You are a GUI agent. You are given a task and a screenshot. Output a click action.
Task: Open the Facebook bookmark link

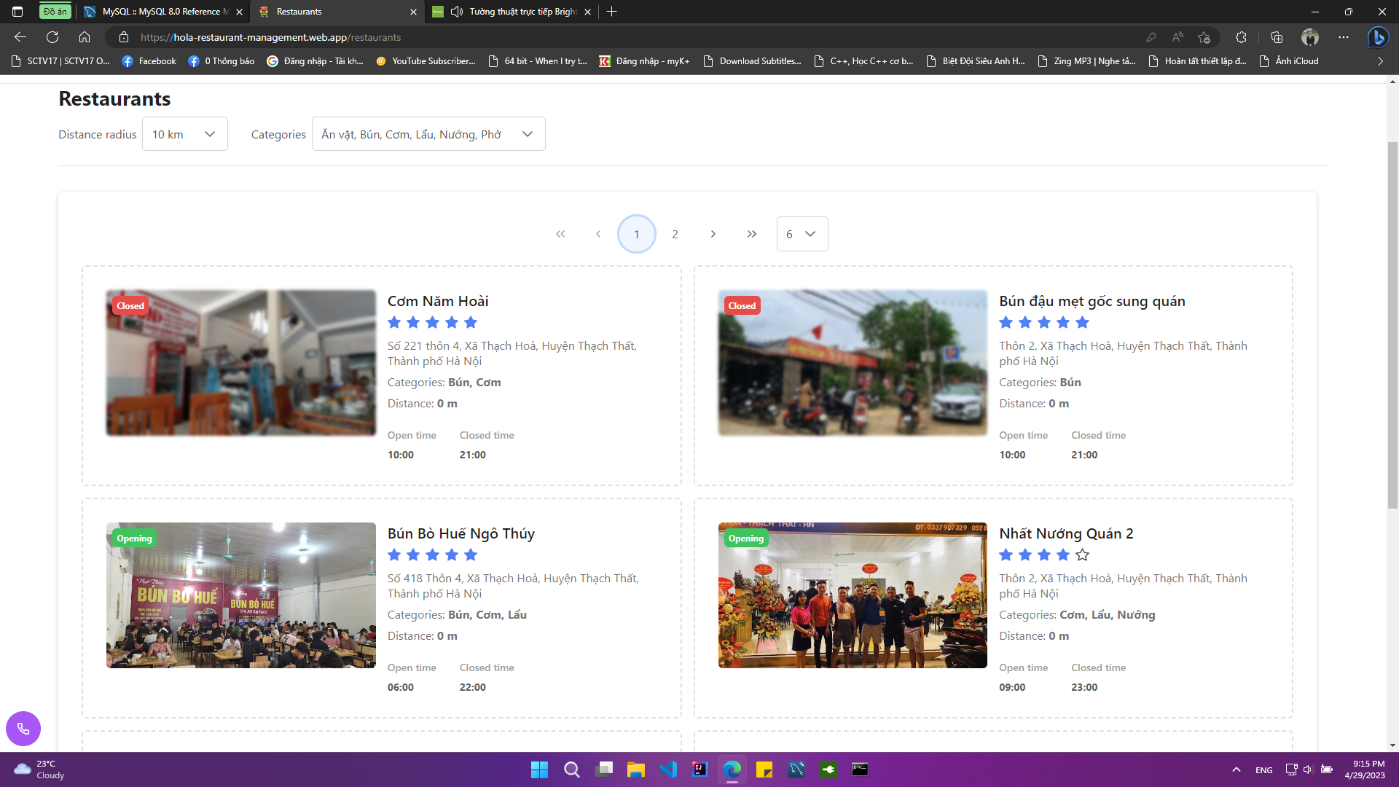coord(149,61)
